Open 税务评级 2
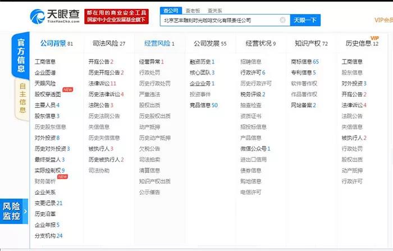 253,94
